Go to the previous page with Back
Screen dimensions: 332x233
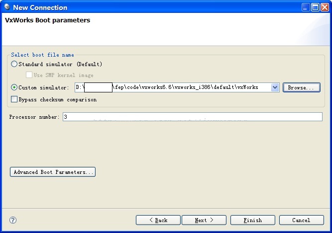point(158,220)
